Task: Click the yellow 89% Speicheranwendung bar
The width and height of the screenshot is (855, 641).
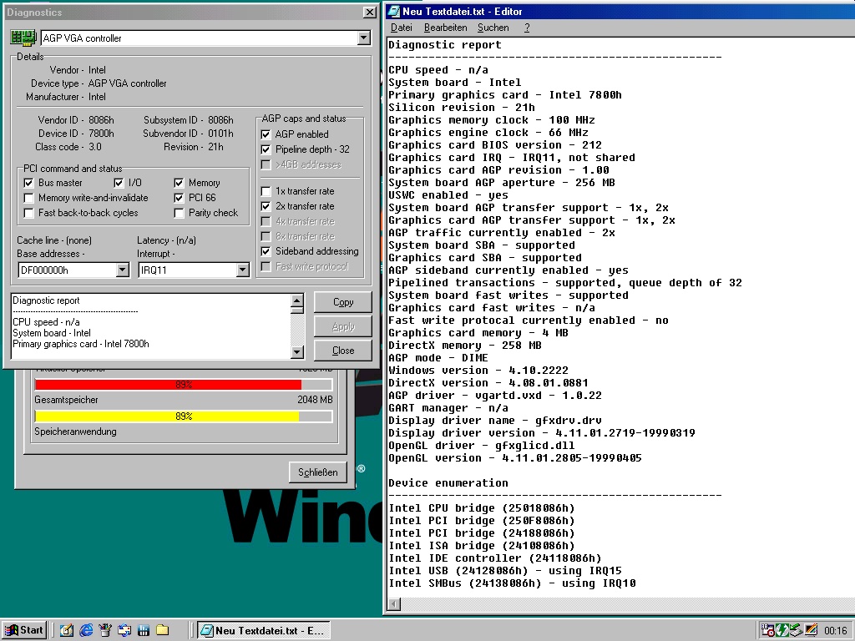Action: point(183,416)
